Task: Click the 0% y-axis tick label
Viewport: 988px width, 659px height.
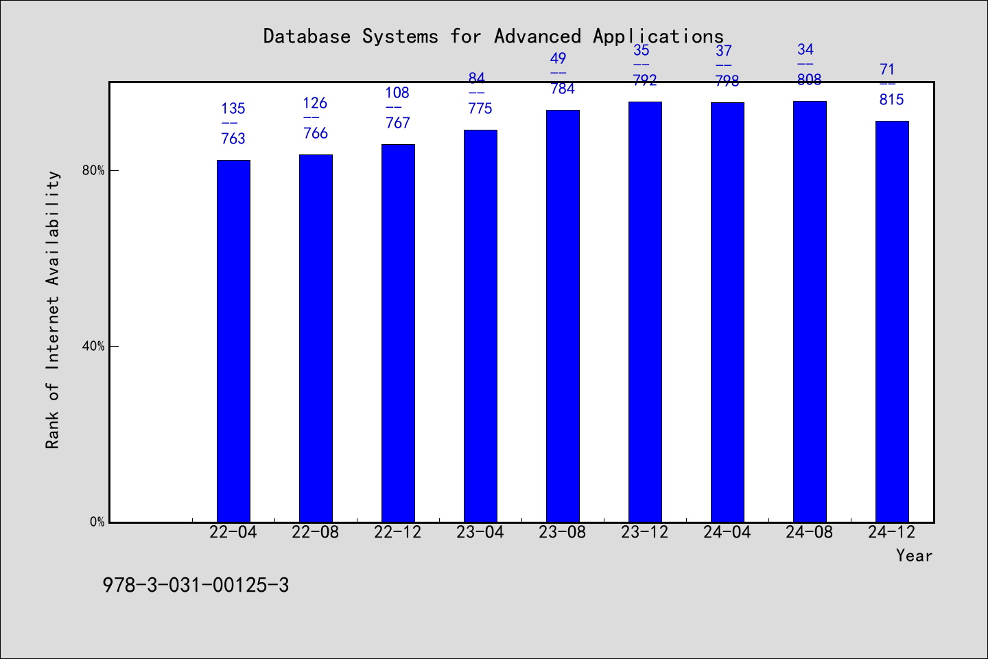Action: [x=97, y=522]
